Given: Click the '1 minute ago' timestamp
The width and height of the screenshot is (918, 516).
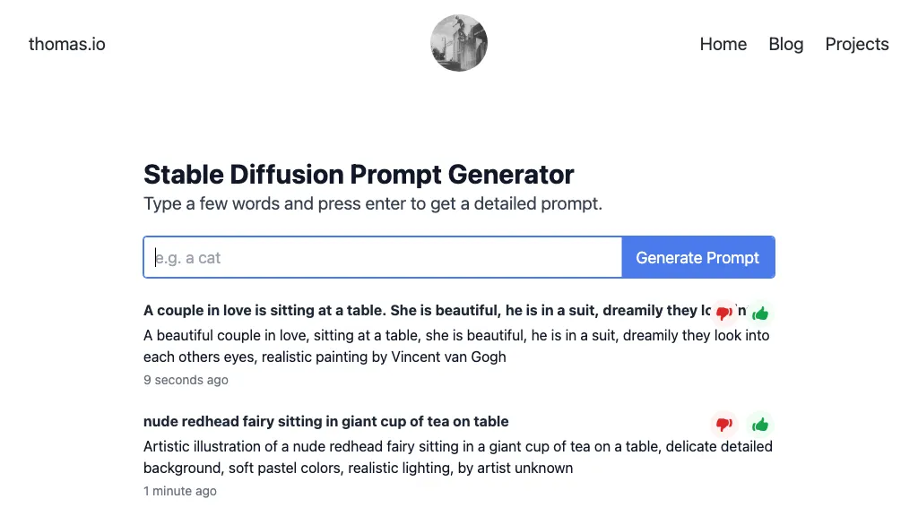Looking at the screenshot, I should (180, 491).
